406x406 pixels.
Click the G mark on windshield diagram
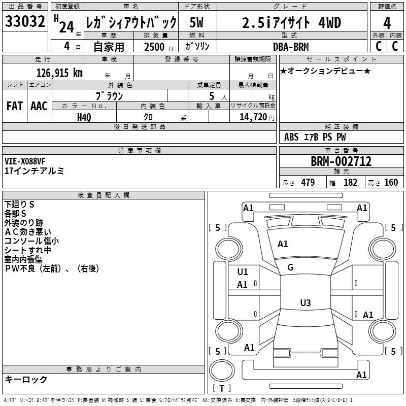point(290,267)
